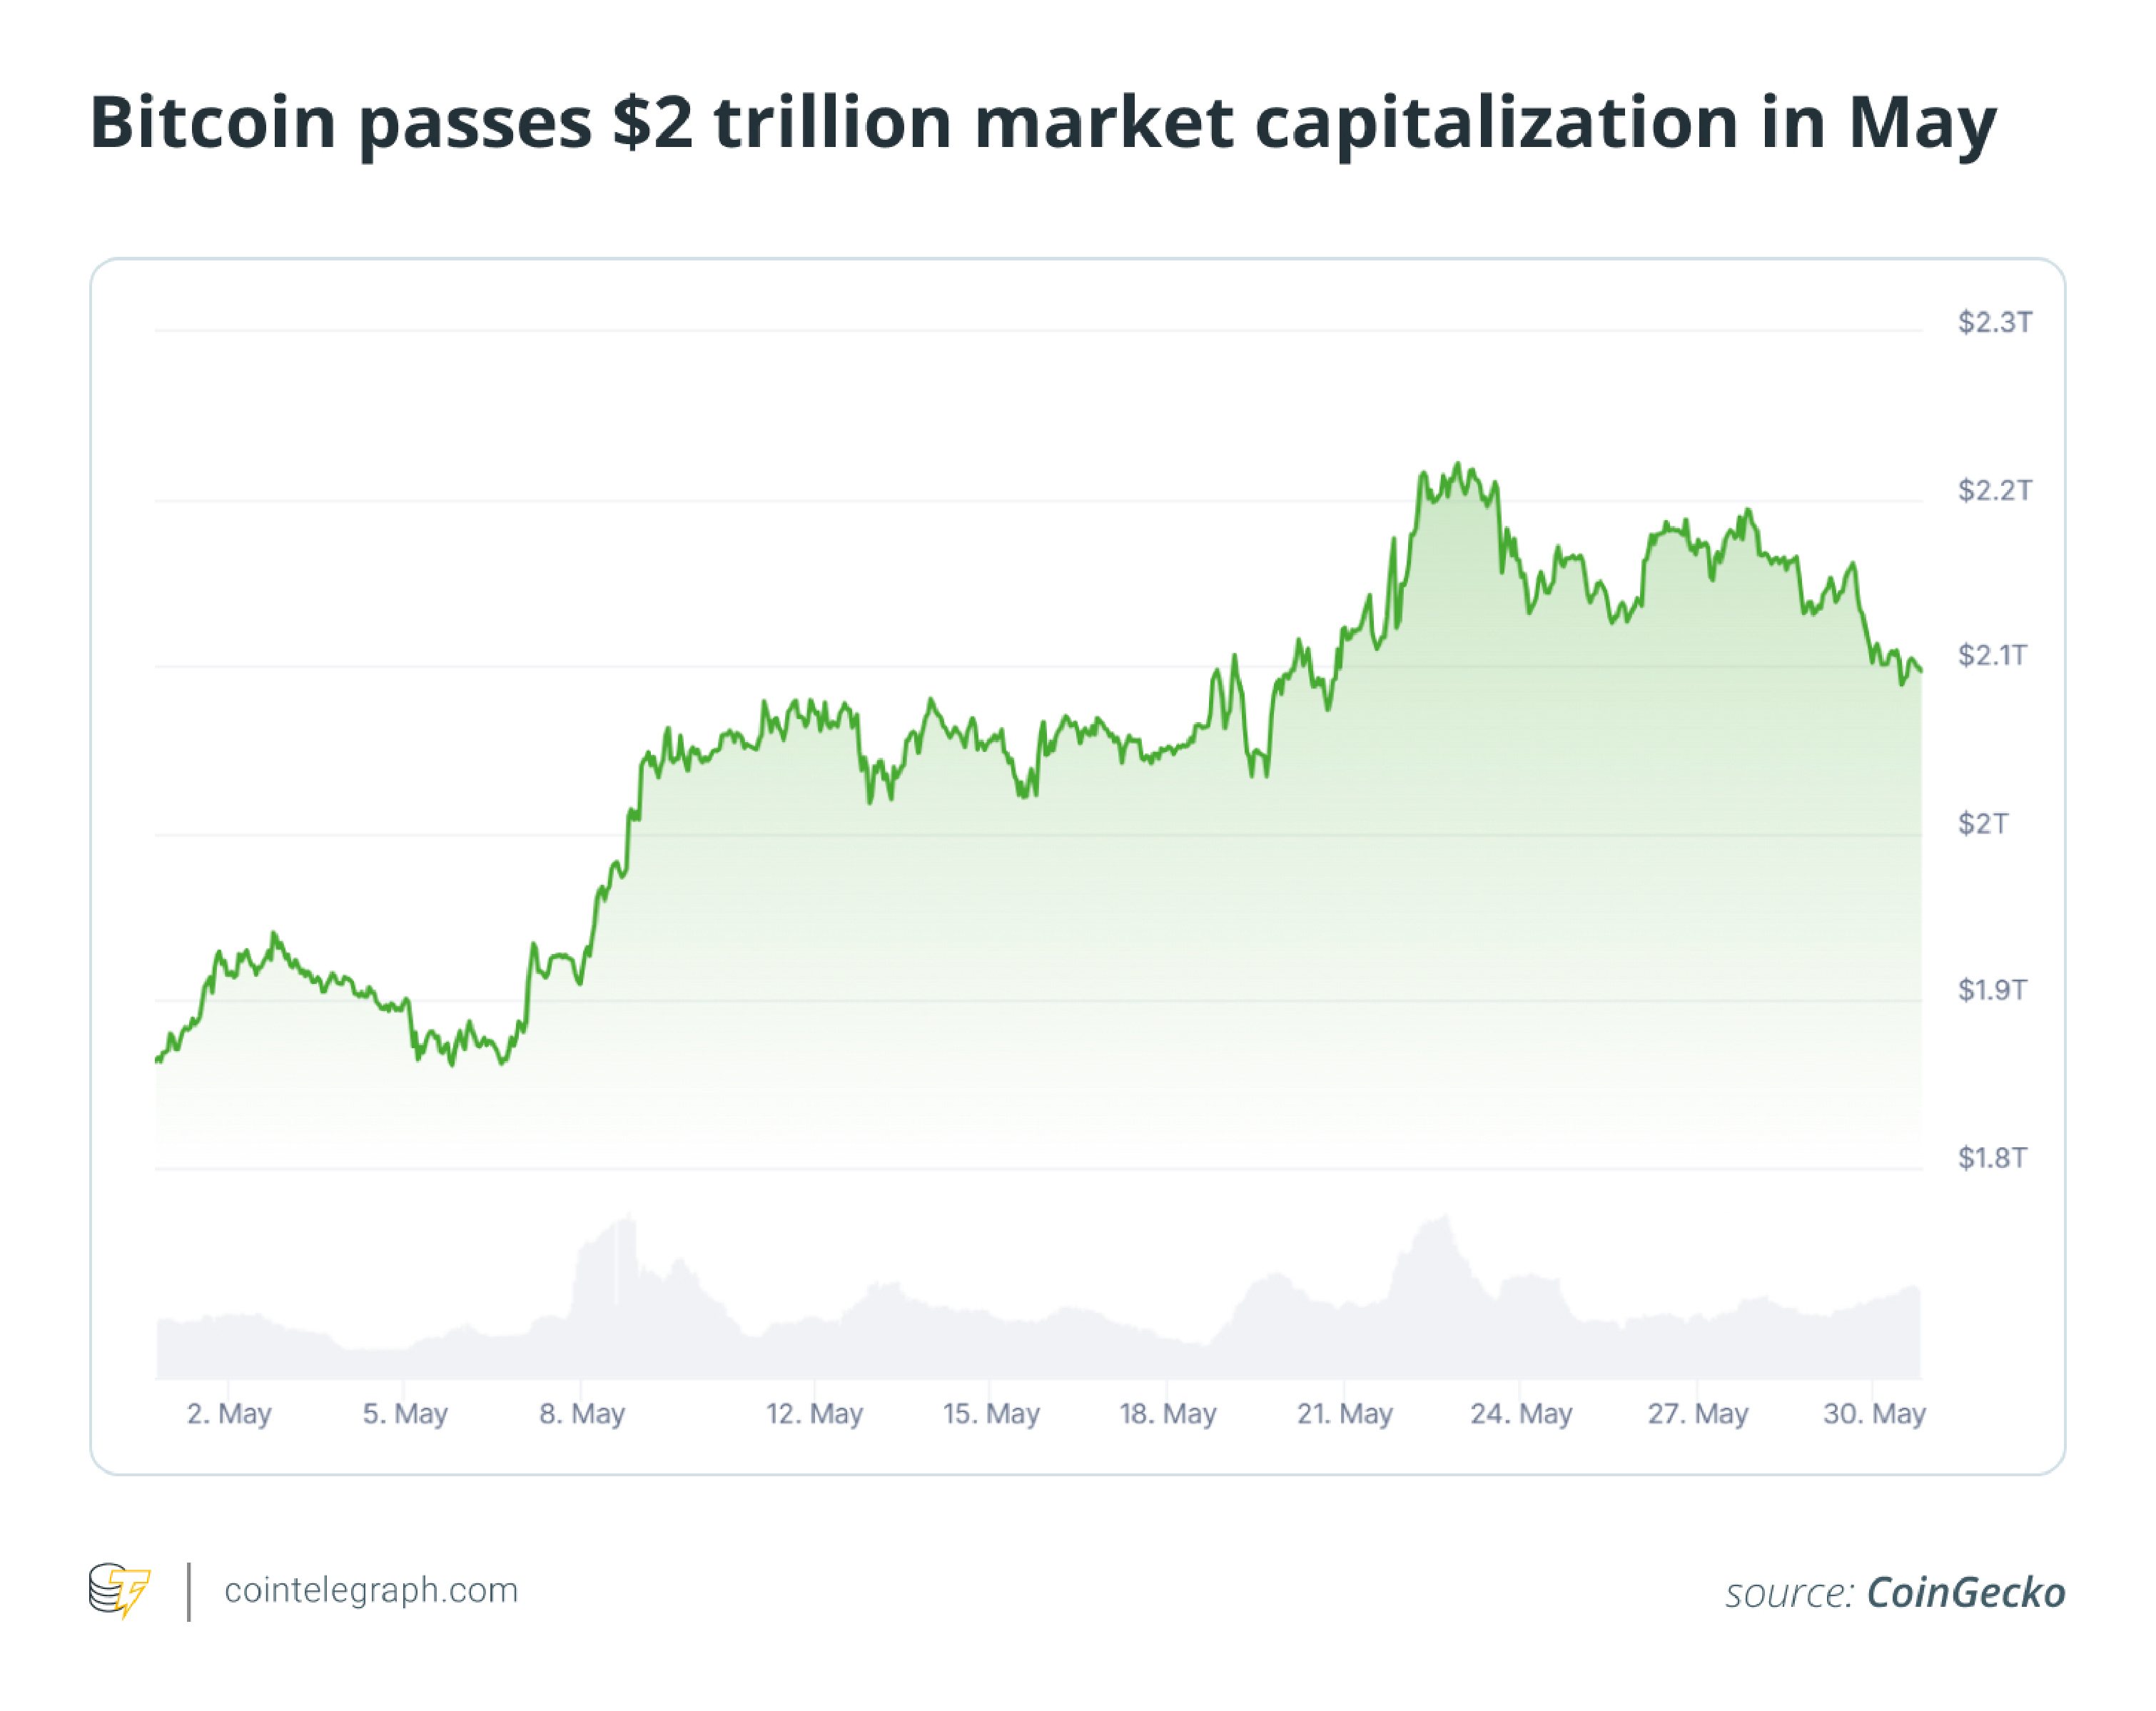Click the Bitcoin market capitalization chart title

coord(1043,123)
